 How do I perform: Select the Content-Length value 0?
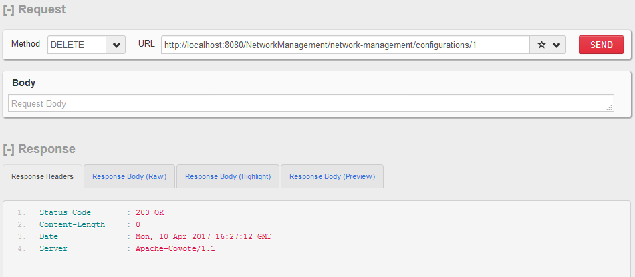[x=138, y=224]
